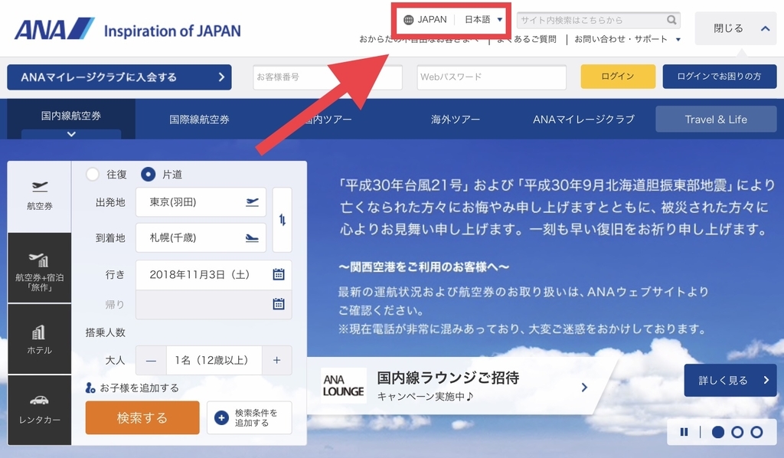Click the 1名（12歳以上） passenger value
784x458 pixels.
[214, 361]
